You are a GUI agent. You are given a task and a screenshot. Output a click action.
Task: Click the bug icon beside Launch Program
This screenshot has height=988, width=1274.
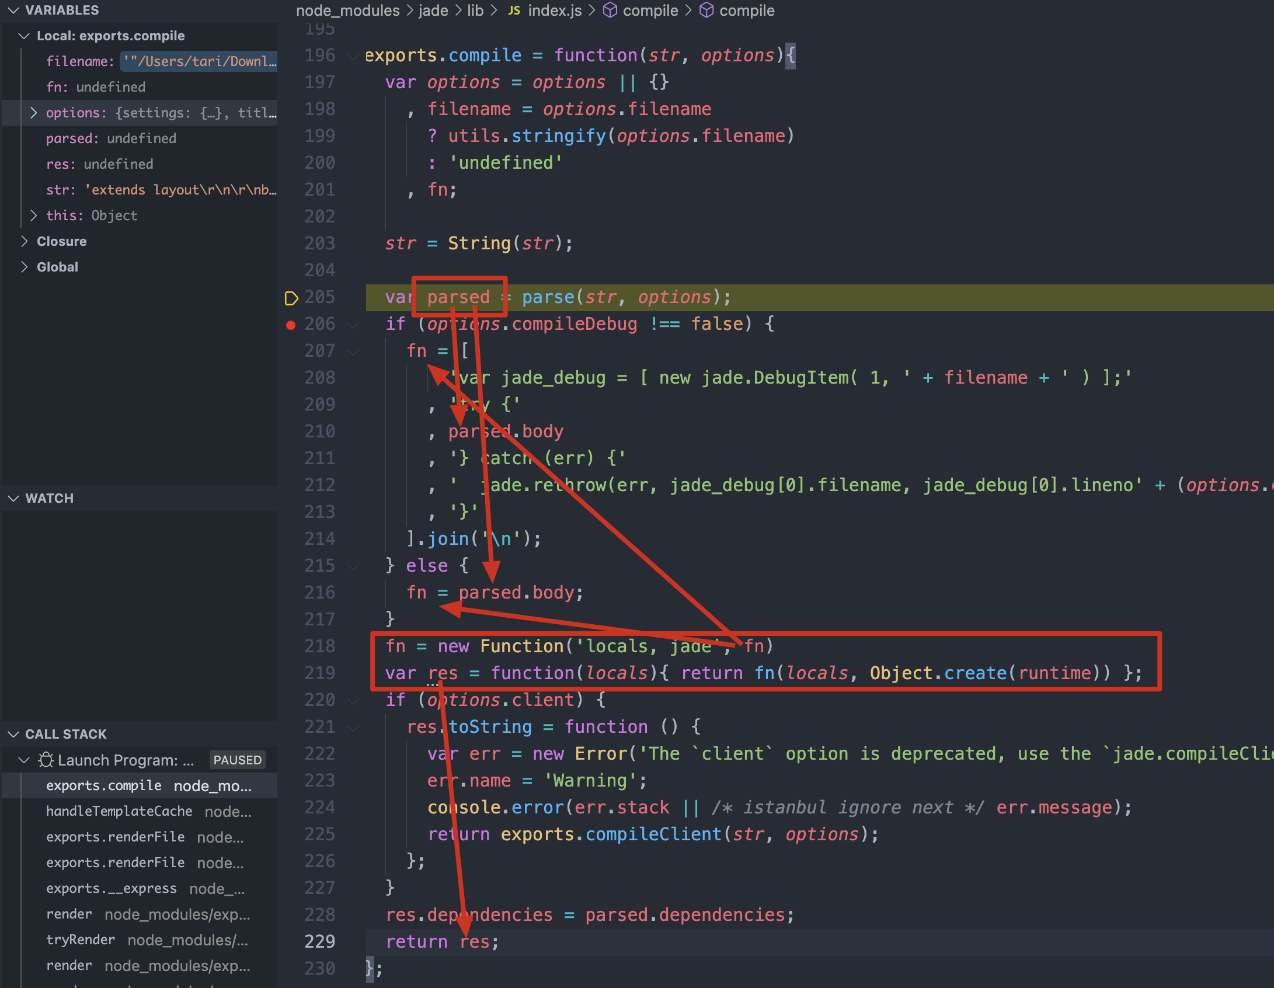tap(46, 760)
